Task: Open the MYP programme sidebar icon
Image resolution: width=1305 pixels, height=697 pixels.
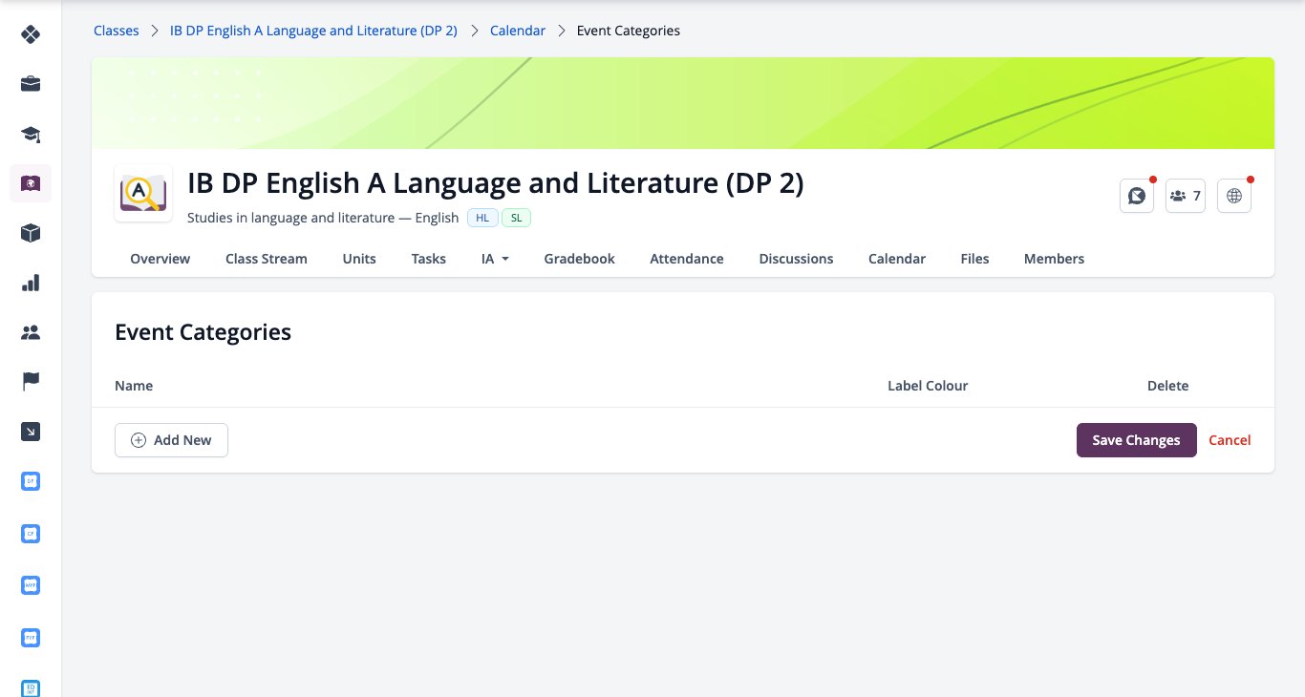Action: 31,584
